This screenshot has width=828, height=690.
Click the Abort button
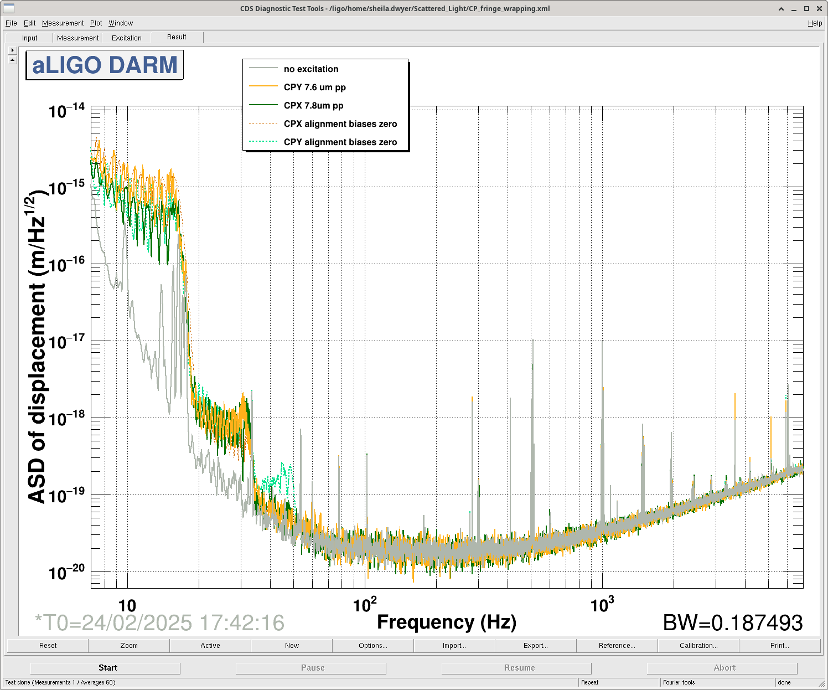point(722,668)
